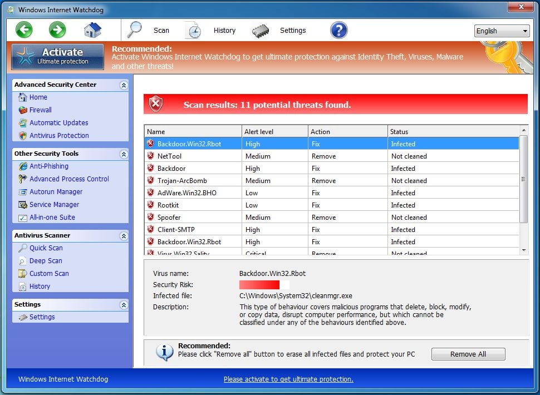Click the green forward arrow icon
The width and height of the screenshot is (540, 395).
click(57, 30)
